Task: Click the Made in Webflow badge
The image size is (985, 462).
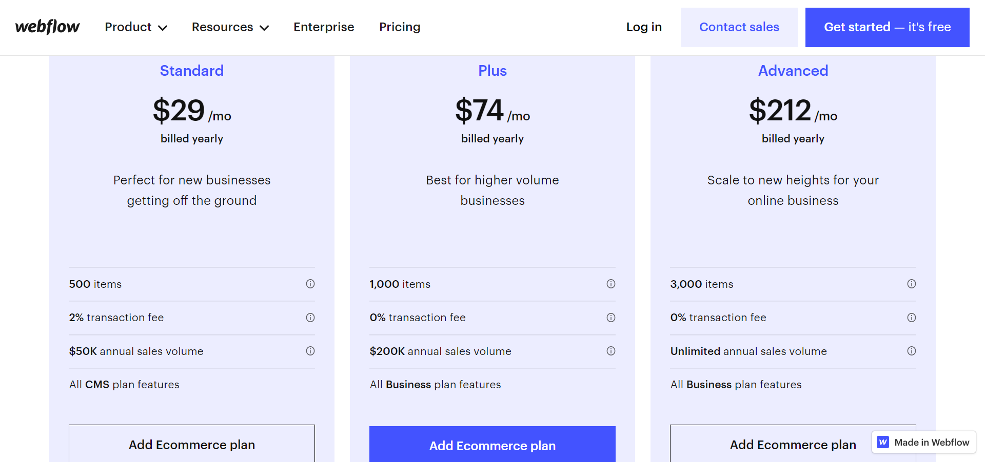Action: (923, 442)
